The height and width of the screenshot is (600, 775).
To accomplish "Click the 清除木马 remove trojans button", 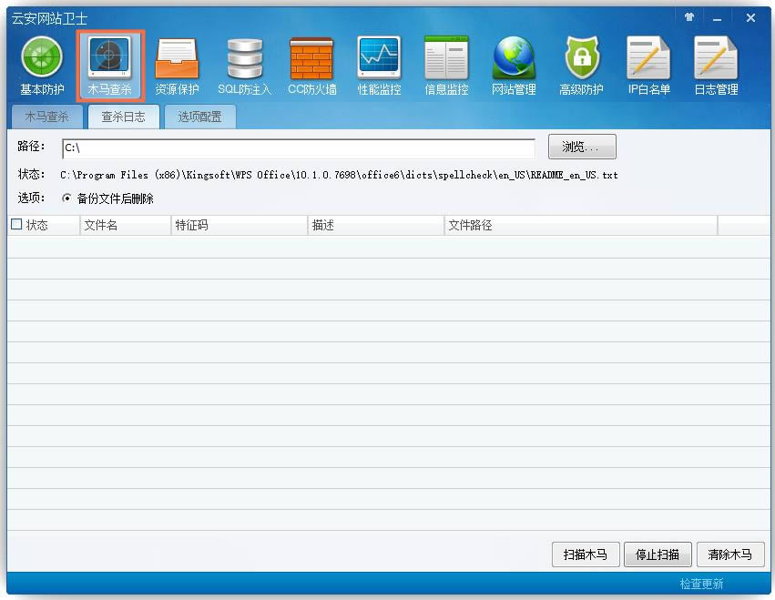I will (x=730, y=554).
